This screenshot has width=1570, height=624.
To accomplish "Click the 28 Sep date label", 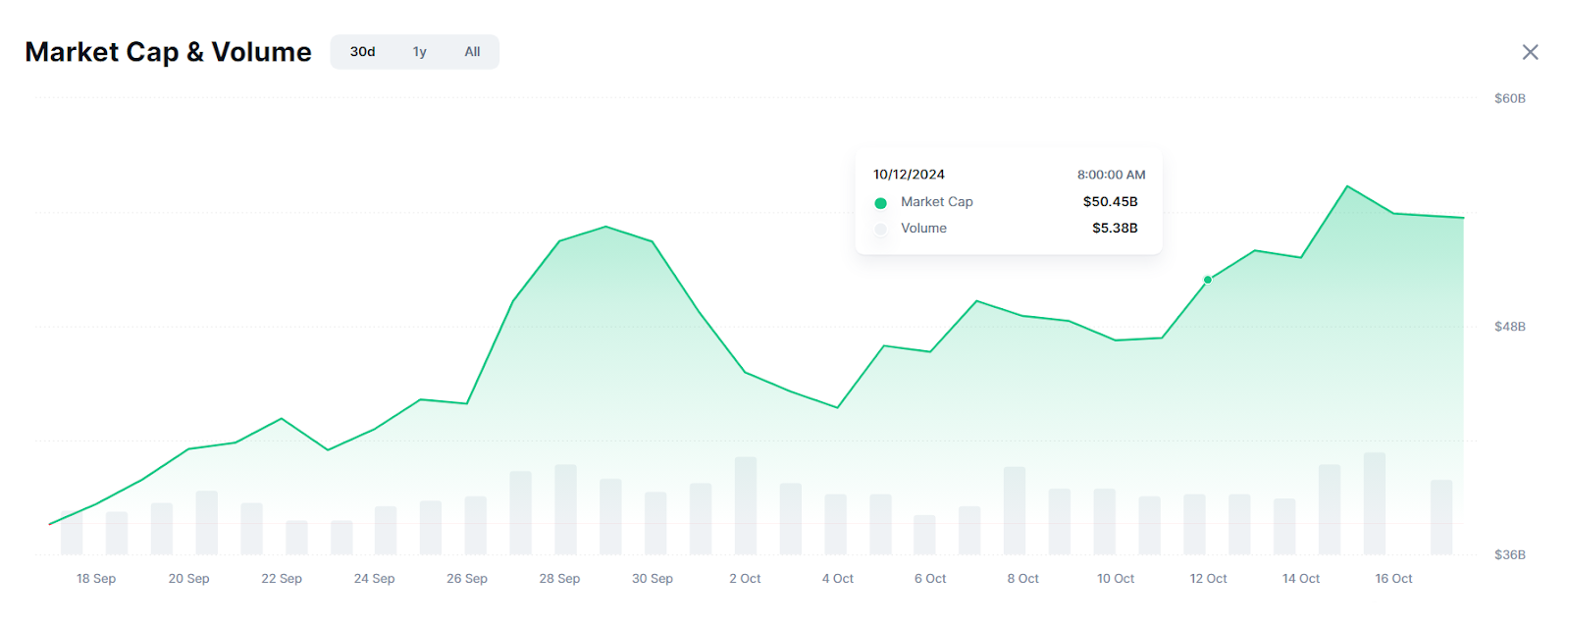I will click(559, 579).
